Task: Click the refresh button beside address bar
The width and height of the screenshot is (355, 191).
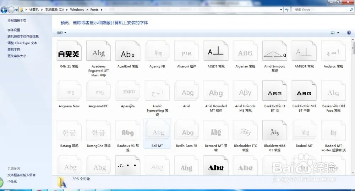Action: [x=287, y=10]
